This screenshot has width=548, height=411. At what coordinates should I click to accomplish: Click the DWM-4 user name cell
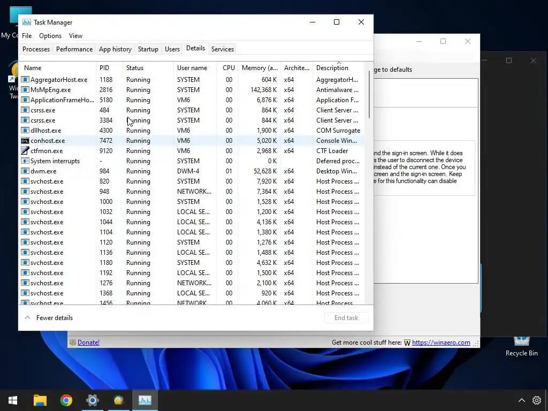[188, 171]
